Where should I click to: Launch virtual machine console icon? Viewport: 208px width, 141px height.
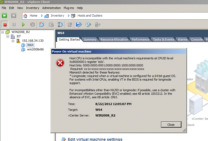[70, 24]
